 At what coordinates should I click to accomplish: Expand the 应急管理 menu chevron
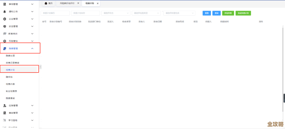pyautogui.click(x=32, y=105)
